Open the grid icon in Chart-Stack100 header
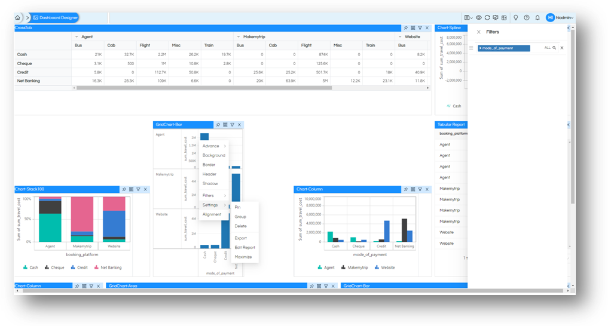The image size is (608, 326). click(x=132, y=189)
